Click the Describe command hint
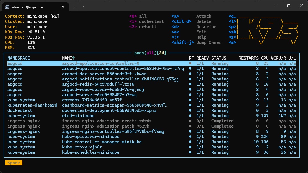 tap(206, 27)
